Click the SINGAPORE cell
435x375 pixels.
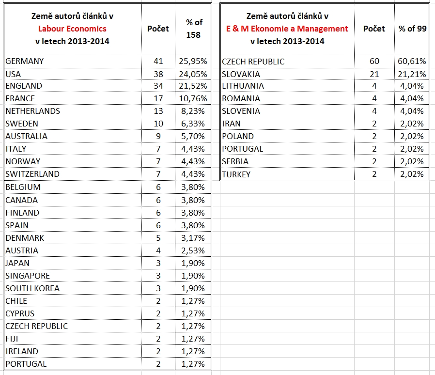(x=28, y=276)
